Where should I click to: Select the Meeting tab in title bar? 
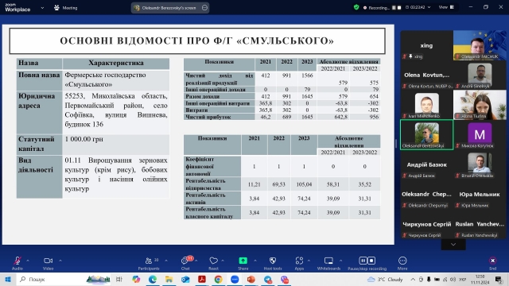click(x=66, y=8)
